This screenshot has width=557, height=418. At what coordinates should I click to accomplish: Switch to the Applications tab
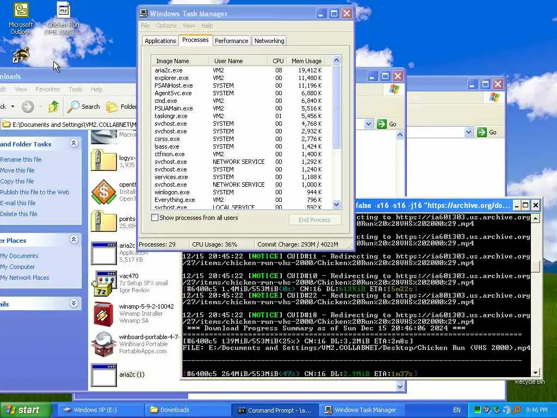160,40
